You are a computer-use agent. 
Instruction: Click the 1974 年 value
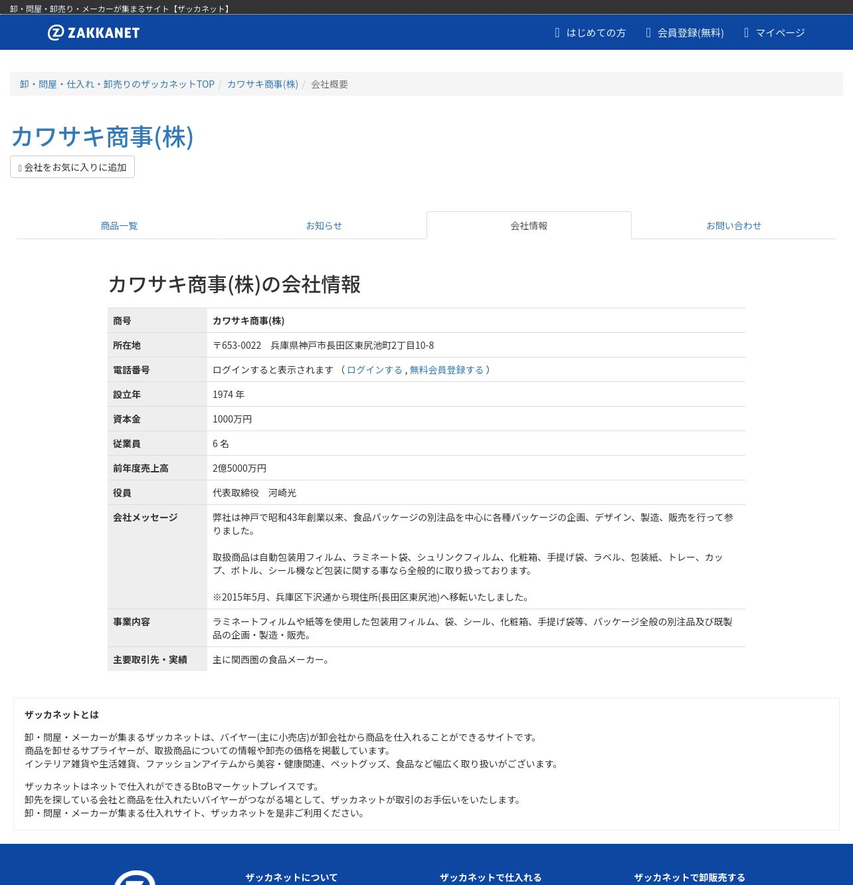(x=229, y=395)
